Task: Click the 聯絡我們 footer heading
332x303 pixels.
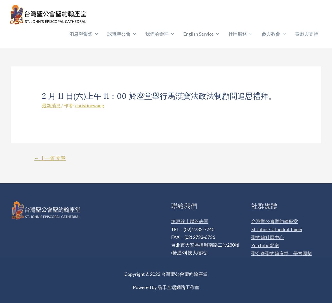Action: 184,206
